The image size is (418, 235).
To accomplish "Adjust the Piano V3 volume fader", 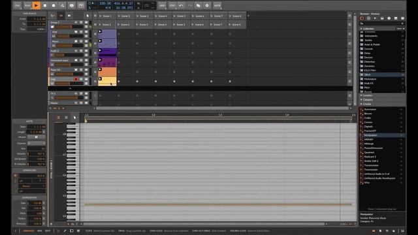I will (x=69, y=74).
